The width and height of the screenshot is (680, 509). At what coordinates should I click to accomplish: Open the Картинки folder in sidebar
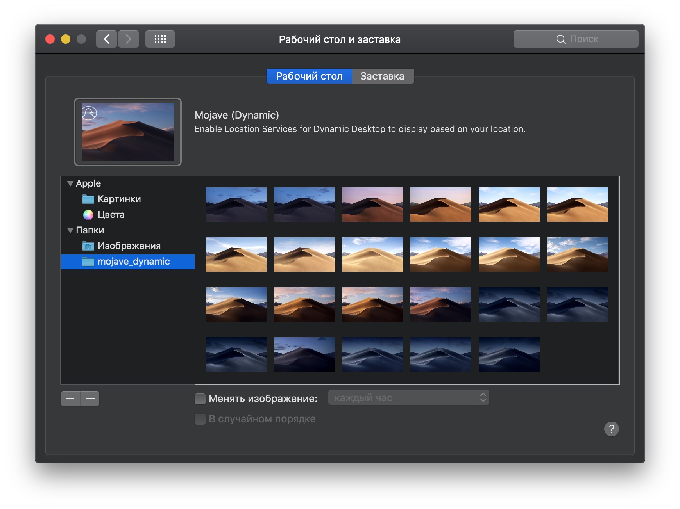[119, 199]
